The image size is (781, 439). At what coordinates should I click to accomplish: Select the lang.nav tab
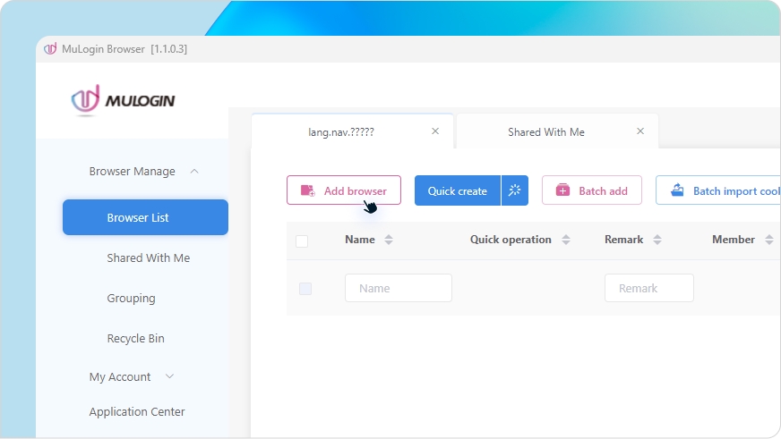click(341, 131)
